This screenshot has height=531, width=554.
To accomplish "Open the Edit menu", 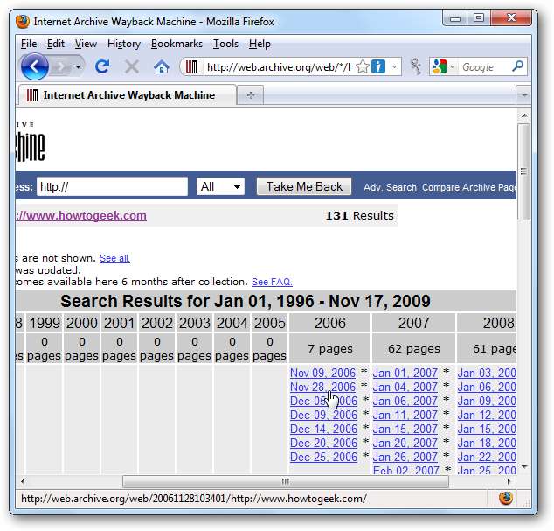I will pos(56,44).
